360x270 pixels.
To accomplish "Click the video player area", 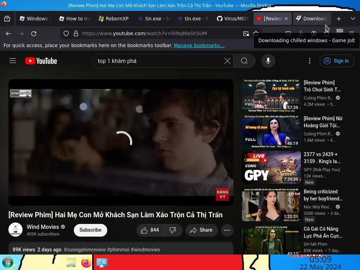I will pyautogui.click(x=121, y=142).
